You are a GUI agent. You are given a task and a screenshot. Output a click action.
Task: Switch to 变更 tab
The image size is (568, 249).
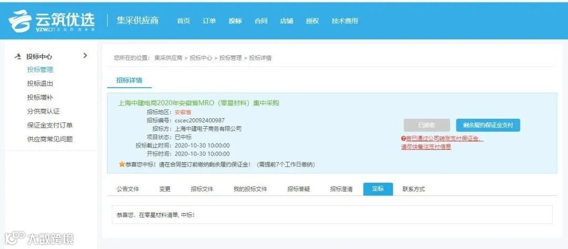click(x=165, y=189)
